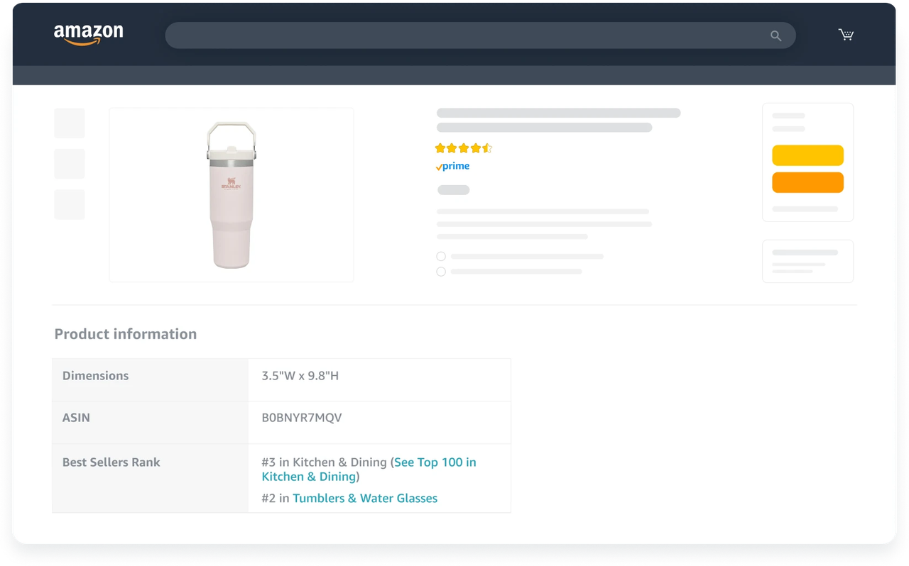
Task: Select the first radio button option
Action: (441, 256)
